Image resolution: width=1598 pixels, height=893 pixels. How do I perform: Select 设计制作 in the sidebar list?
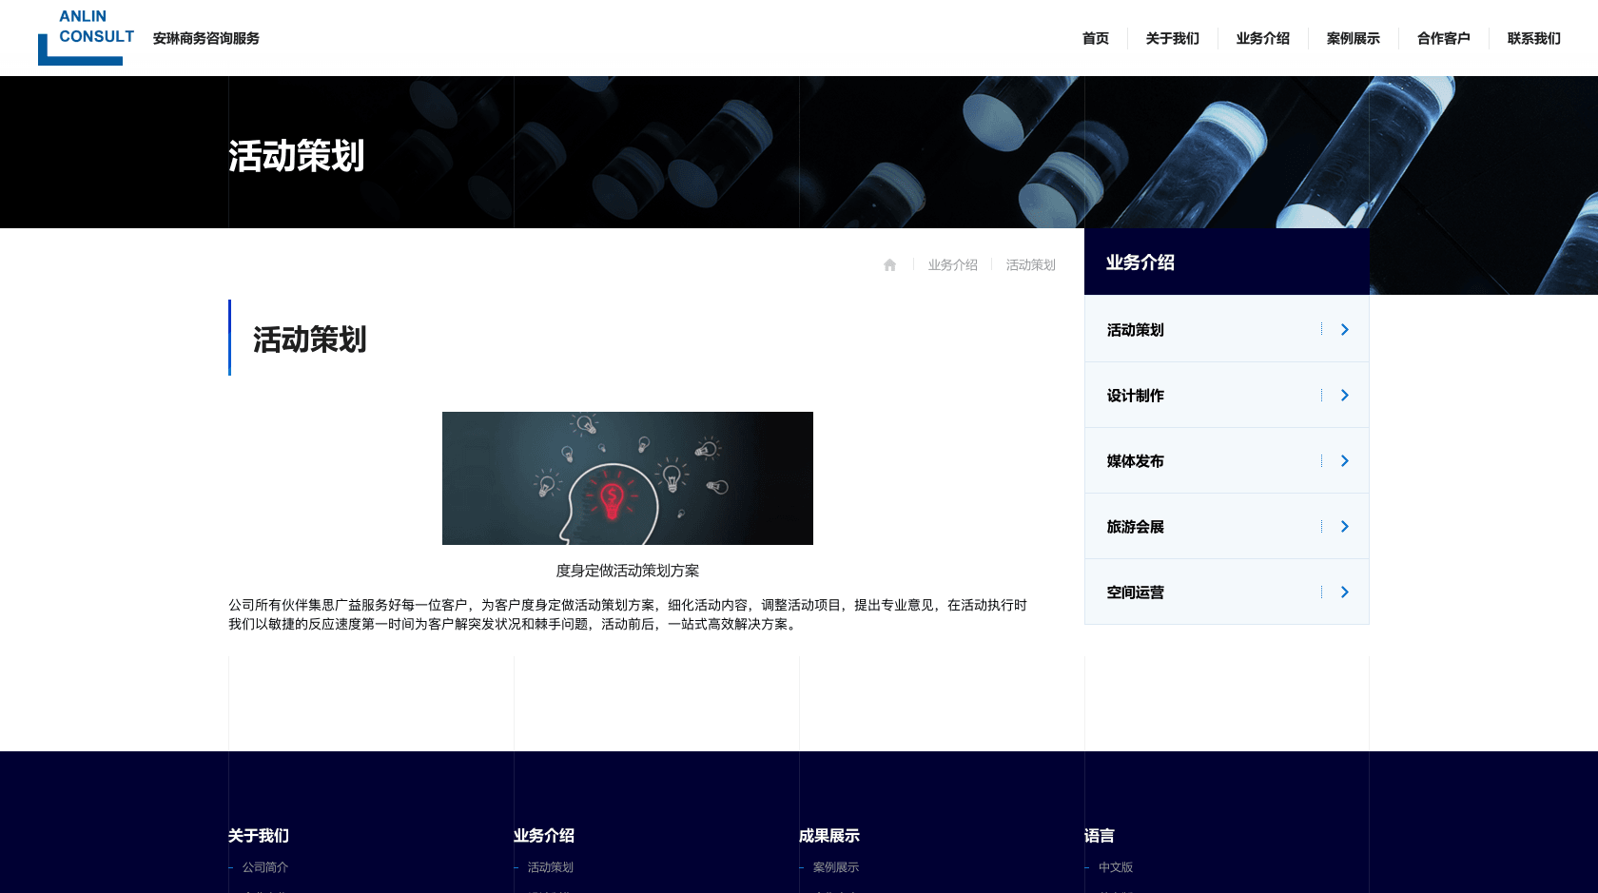point(1135,396)
